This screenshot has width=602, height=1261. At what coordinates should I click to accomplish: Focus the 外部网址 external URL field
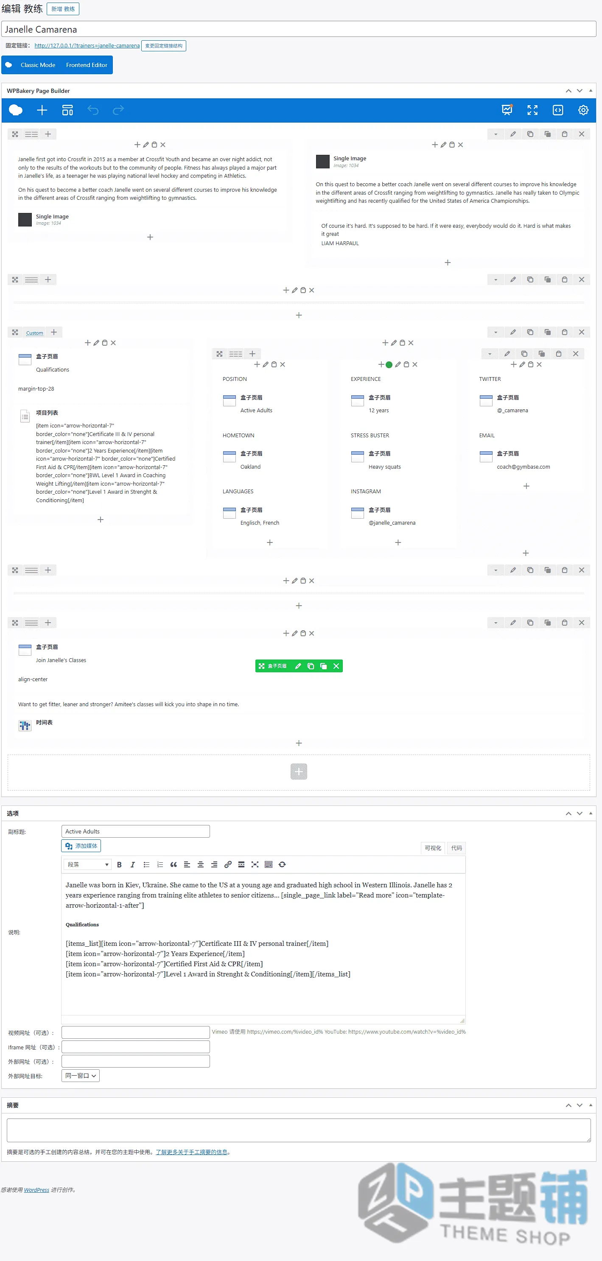pos(136,1061)
